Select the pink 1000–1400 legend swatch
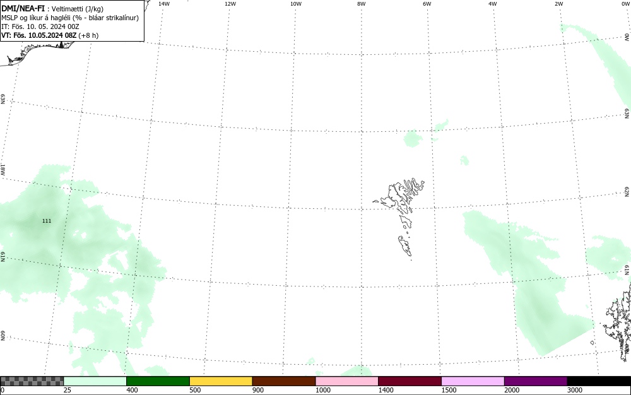Screen dimensions: 631x395 click(x=347, y=381)
